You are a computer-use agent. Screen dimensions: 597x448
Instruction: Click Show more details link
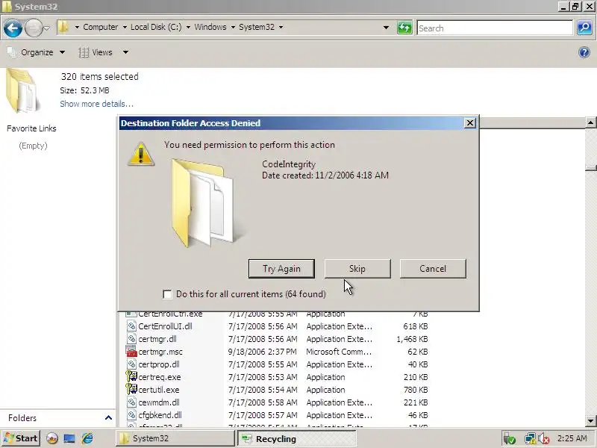pos(96,104)
